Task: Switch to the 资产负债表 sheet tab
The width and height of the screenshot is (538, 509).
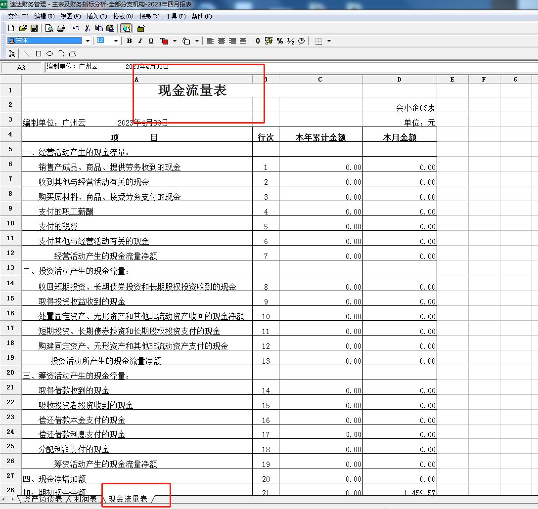Action: click(x=43, y=499)
